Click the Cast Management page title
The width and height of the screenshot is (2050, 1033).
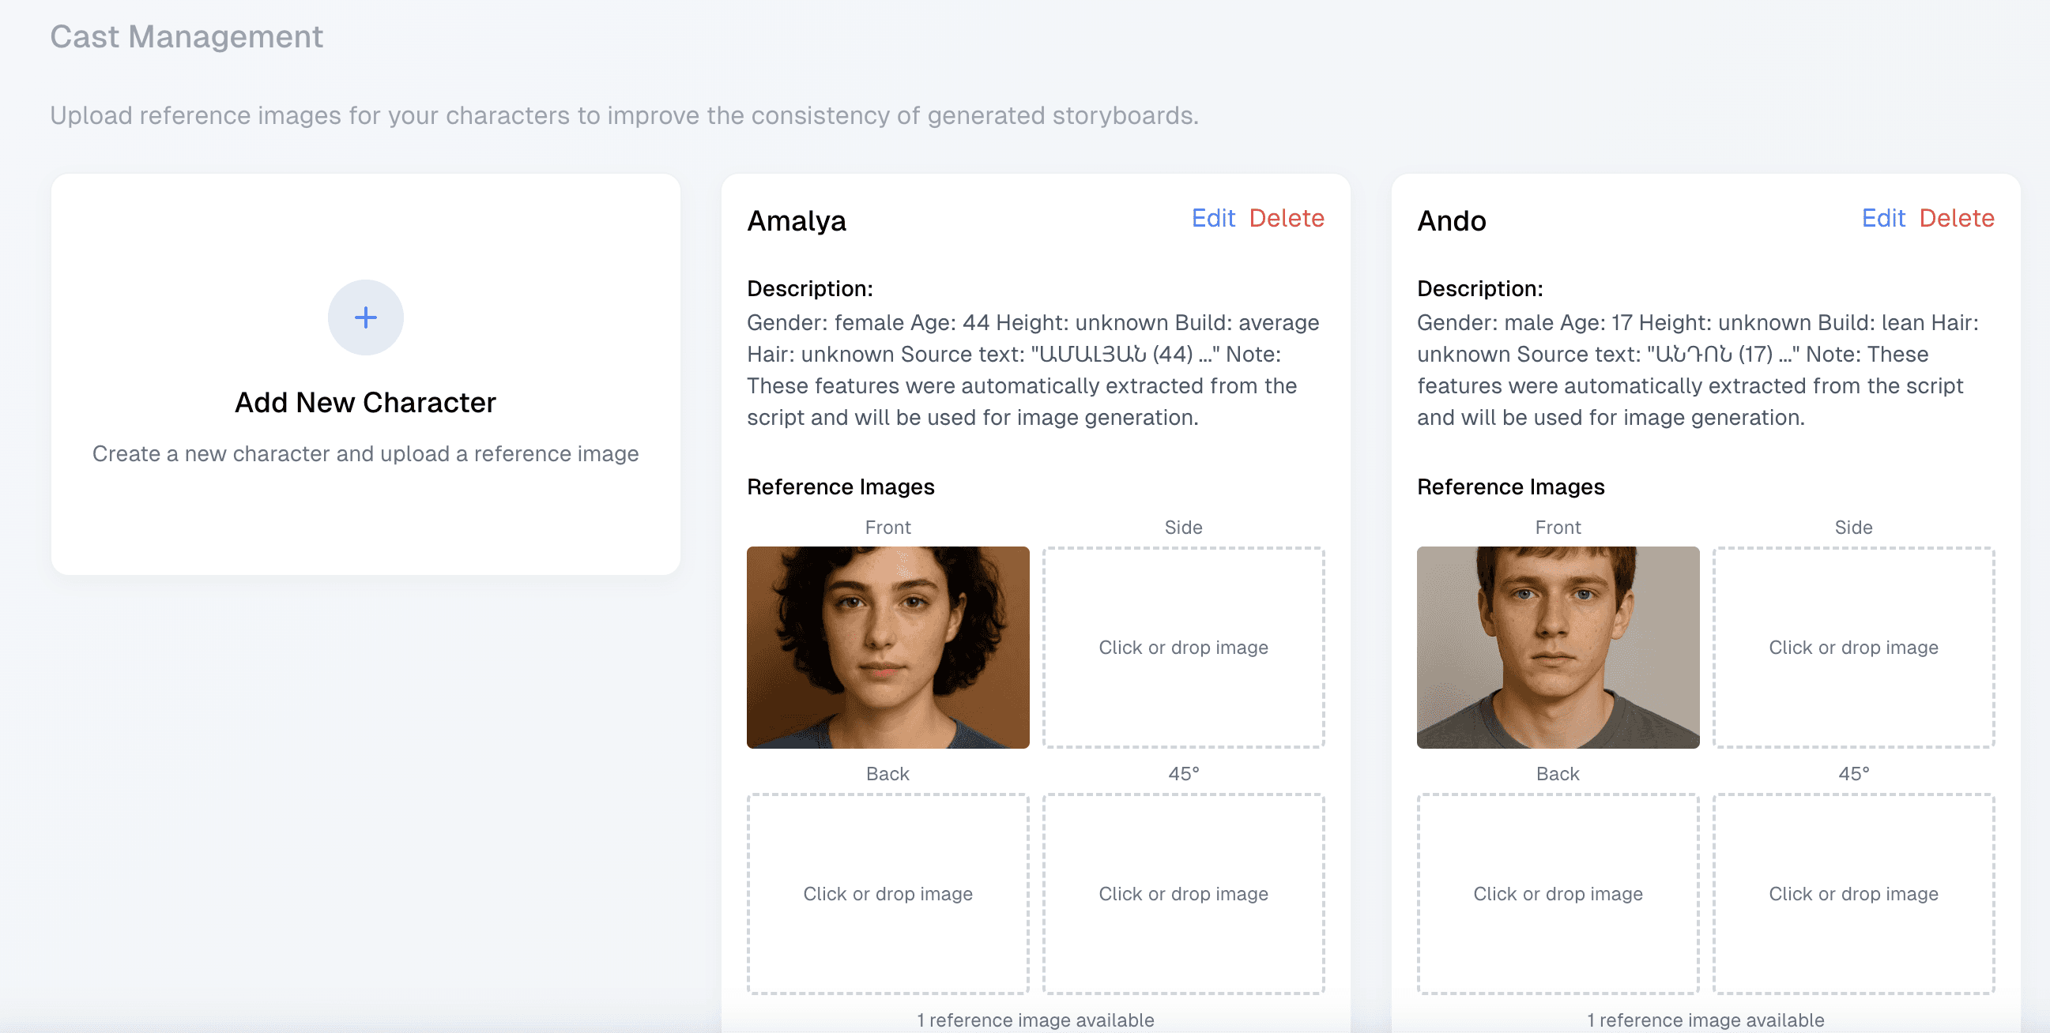pos(187,36)
